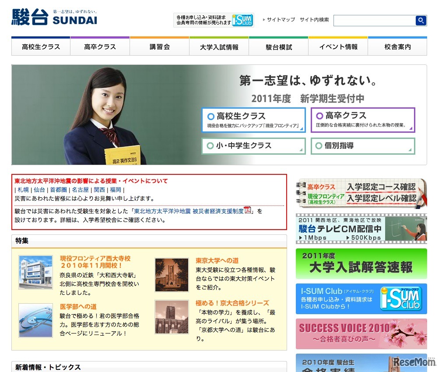The image size is (442, 372).
Task: Click the サイトマップ link
Action: 281,20
